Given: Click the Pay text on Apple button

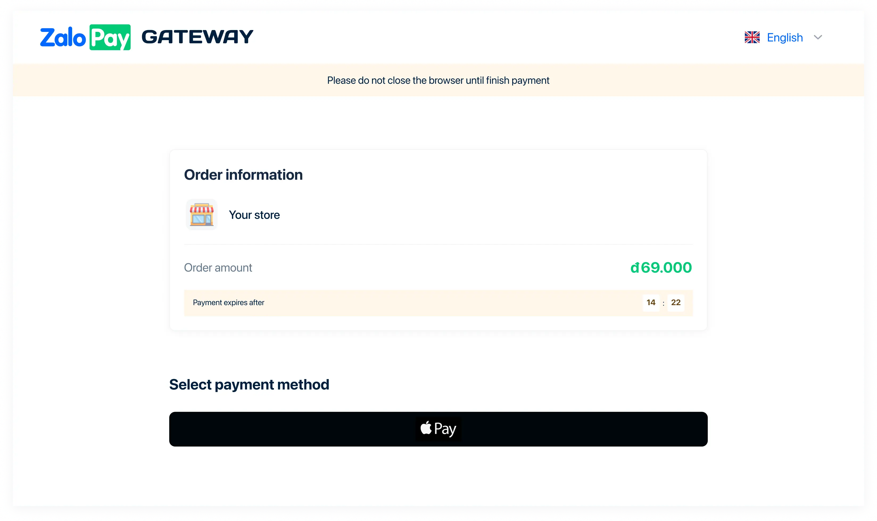Looking at the screenshot, I should (x=445, y=429).
